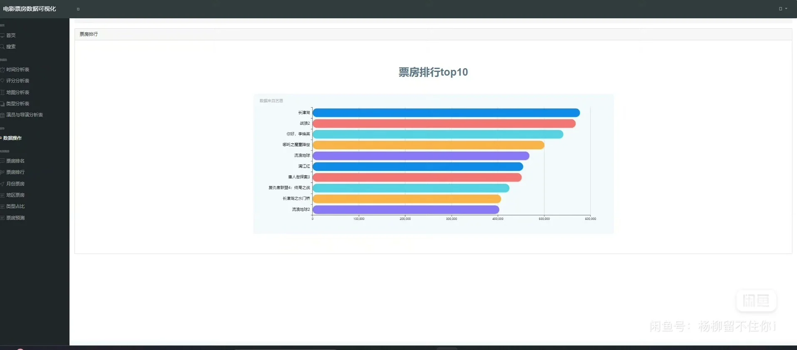
Task: Click the 长津湖之水门桥 axis label
Action: pyautogui.click(x=296, y=199)
